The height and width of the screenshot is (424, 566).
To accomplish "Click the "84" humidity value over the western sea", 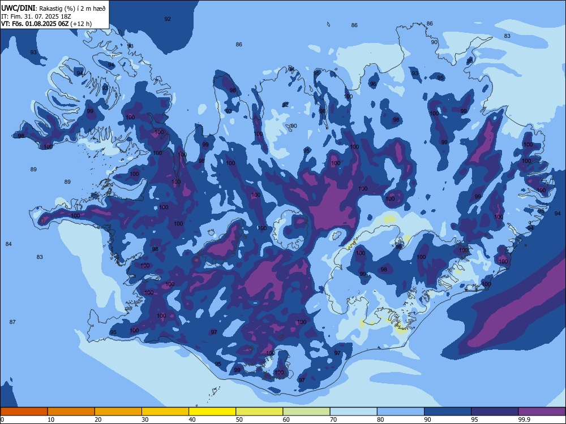I will (x=8, y=244).
